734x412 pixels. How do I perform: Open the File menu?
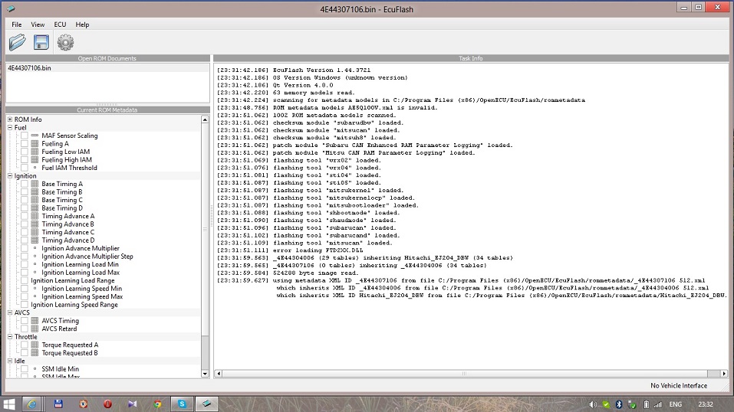click(x=16, y=25)
